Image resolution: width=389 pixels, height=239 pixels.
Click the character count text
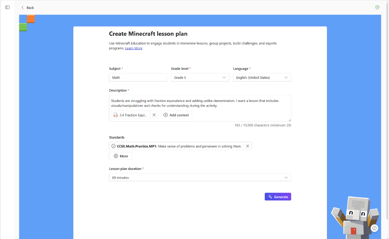click(x=263, y=125)
